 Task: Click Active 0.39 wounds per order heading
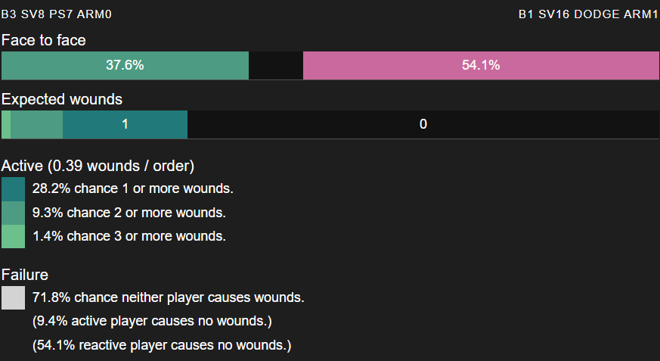point(98,166)
